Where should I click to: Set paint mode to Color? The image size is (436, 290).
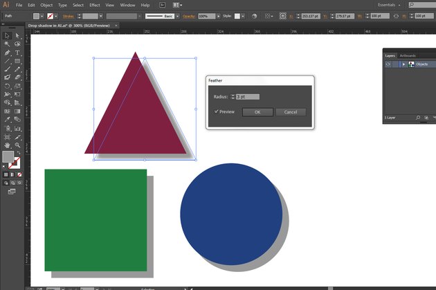click(6, 174)
